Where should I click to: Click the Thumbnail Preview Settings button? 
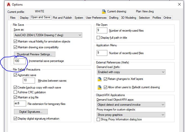pos(35,54)
